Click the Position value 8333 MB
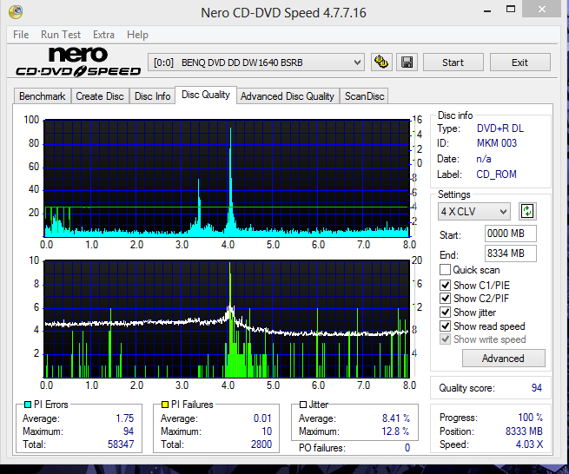This screenshot has width=569, height=474. [524, 431]
